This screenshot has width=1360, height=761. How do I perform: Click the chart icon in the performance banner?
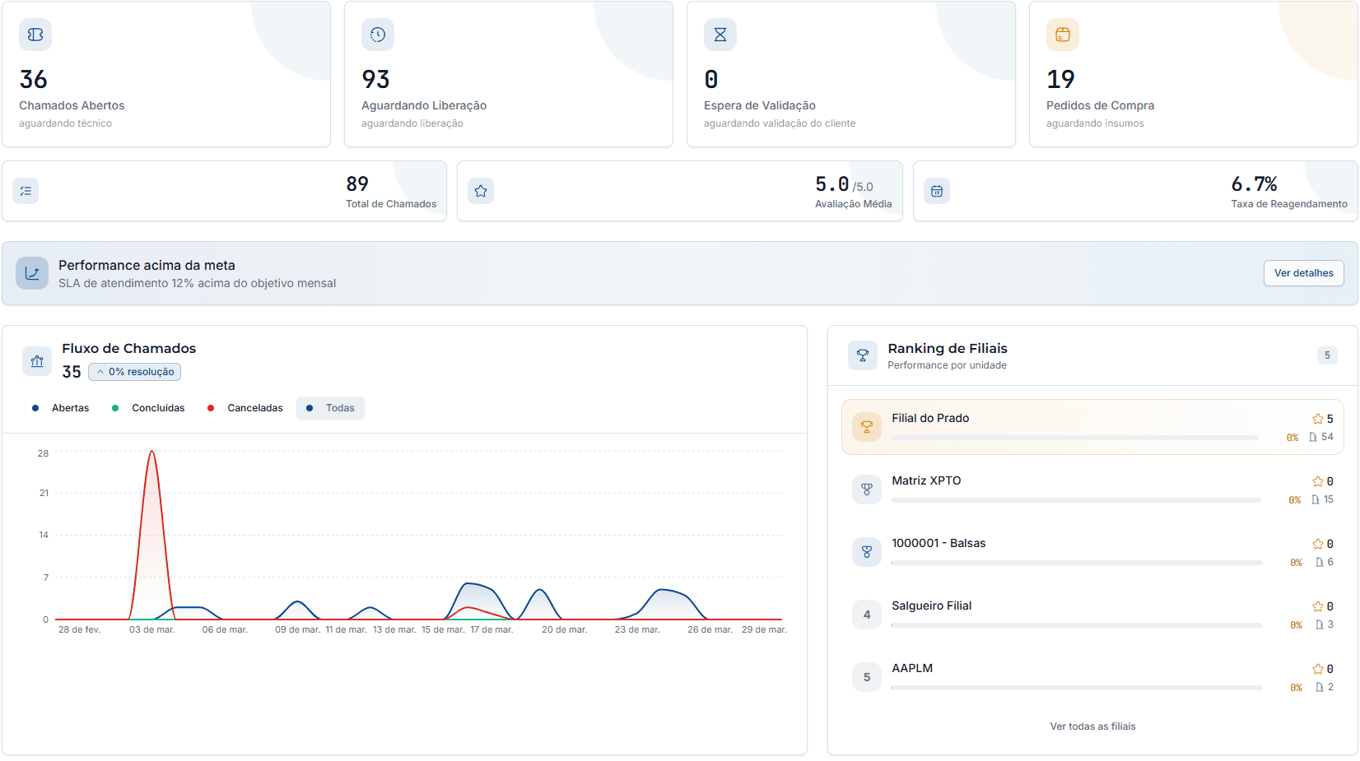tap(32, 273)
